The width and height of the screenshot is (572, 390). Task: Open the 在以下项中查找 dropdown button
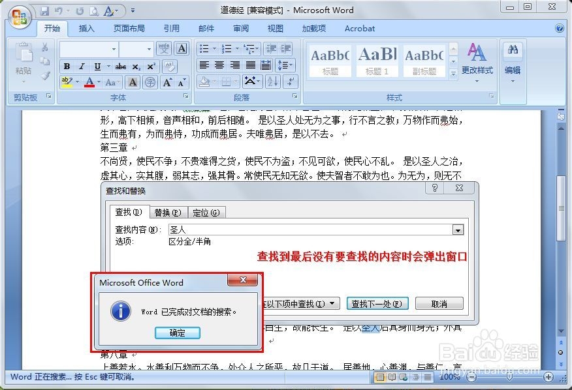(301, 304)
